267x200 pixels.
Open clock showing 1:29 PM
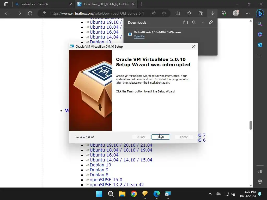pos(248,194)
